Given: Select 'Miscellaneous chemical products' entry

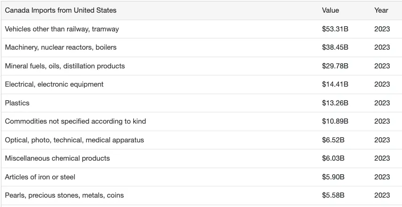Looking at the screenshot, I should 57,158.
